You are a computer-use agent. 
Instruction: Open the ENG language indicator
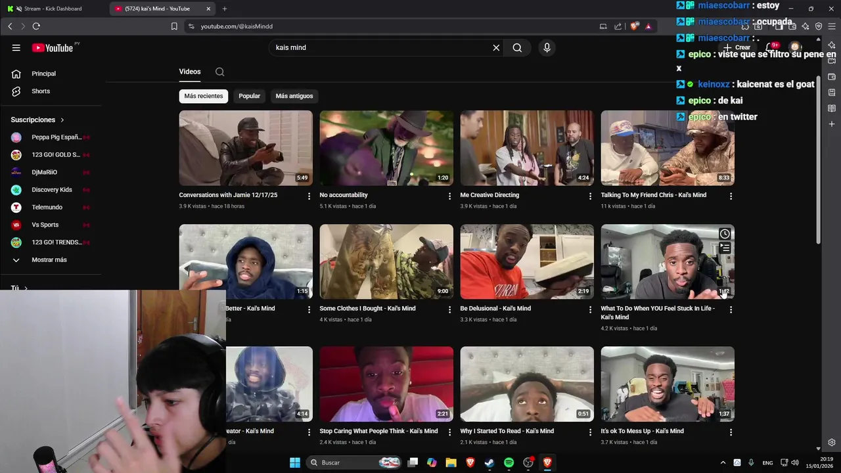tap(767, 463)
